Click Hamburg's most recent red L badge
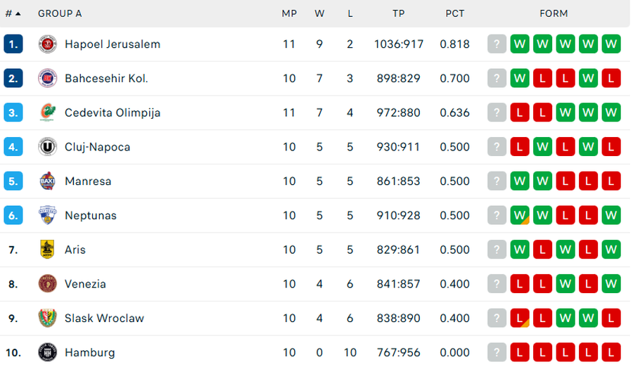The height and width of the screenshot is (367, 633). click(x=520, y=352)
